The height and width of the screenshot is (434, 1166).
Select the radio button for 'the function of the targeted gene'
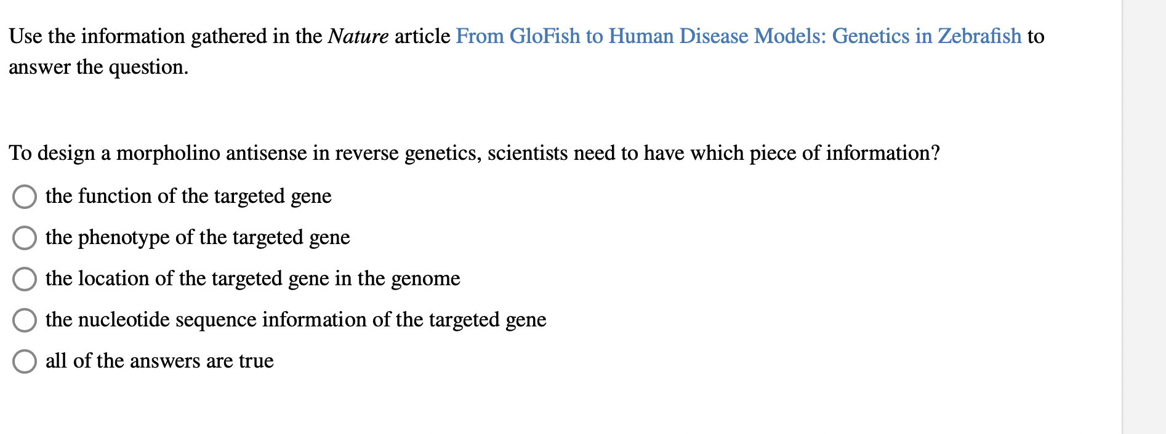[x=24, y=197]
